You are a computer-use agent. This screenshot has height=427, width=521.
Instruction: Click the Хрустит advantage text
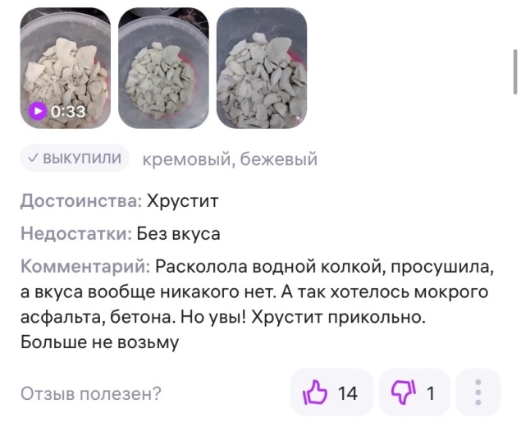(x=182, y=201)
